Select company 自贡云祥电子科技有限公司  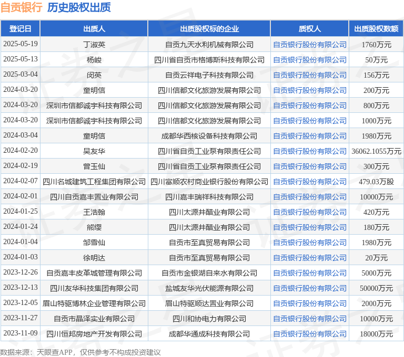click(x=209, y=75)
